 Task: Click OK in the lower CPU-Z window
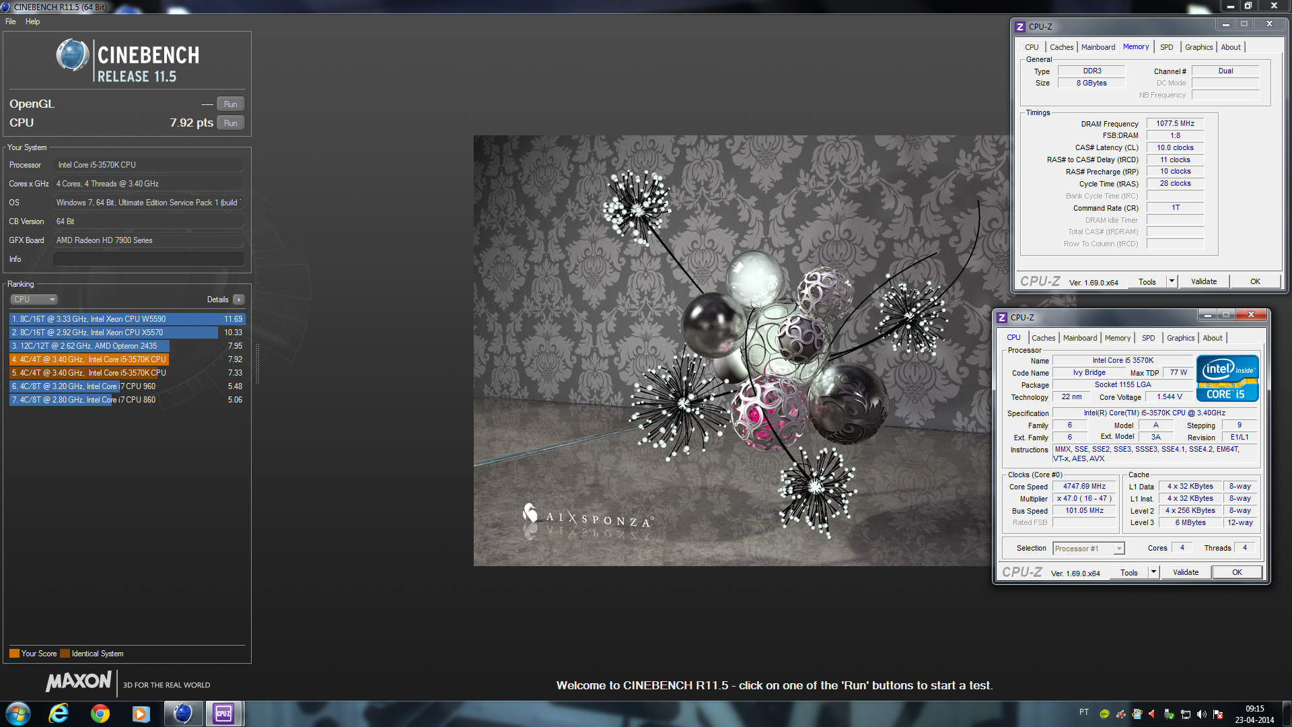(1237, 572)
